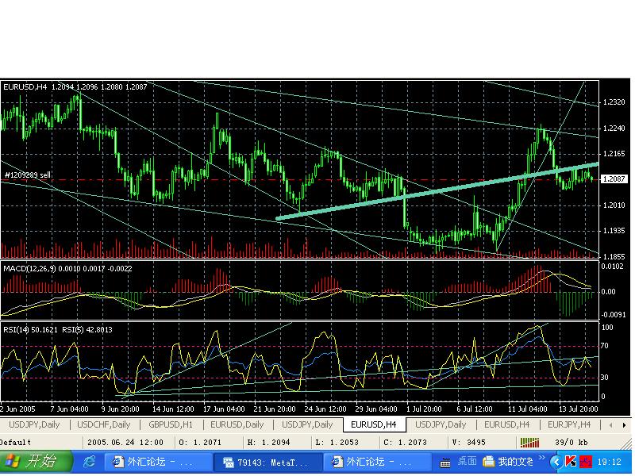Click the 19:12 system clock

(609, 462)
